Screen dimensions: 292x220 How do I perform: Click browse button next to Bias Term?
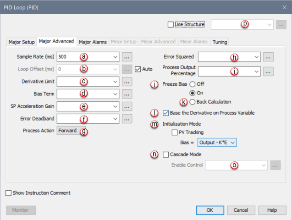click(x=127, y=94)
